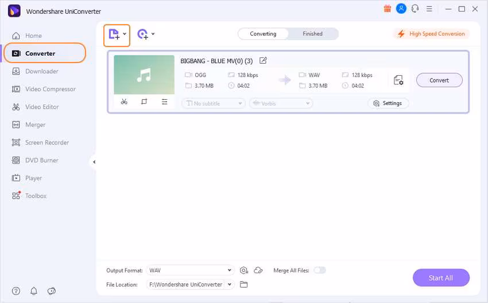Image resolution: width=488 pixels, height=303 pixels.
Task: Click the BIGBANG audio thumbnail
Action: tap(144, 75)
